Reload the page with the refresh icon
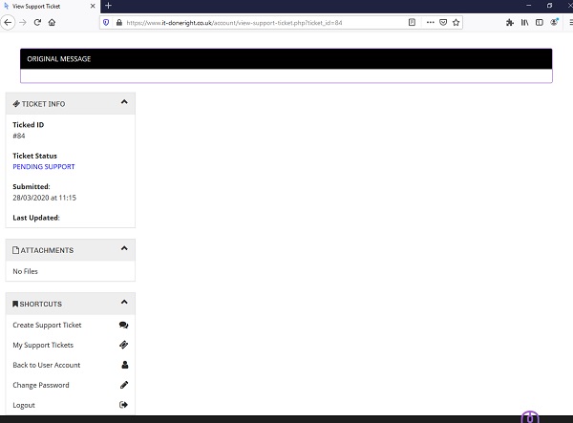Screen dimensions: 573x423 (x=37, y=23)
